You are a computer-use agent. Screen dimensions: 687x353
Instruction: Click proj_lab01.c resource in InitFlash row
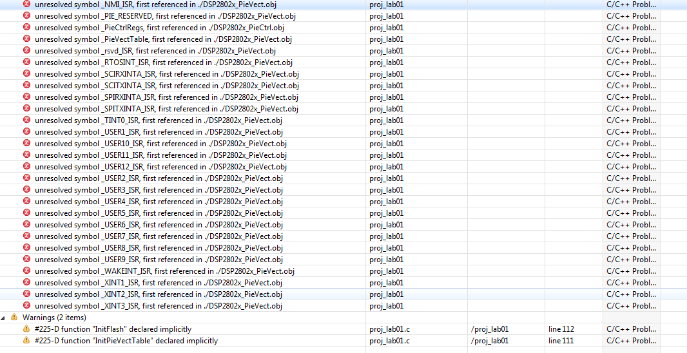pos(389,329)
